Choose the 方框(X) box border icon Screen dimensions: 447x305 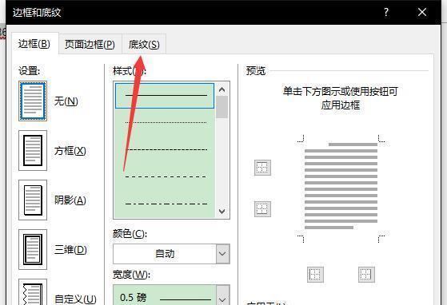(33, 151)
